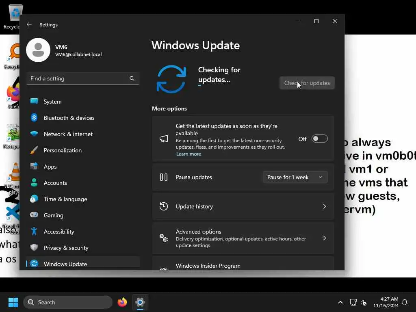The image size is (416, 312).
Task: Open the Pause for 1 week dropdown
Action: (x=295, y=177)
